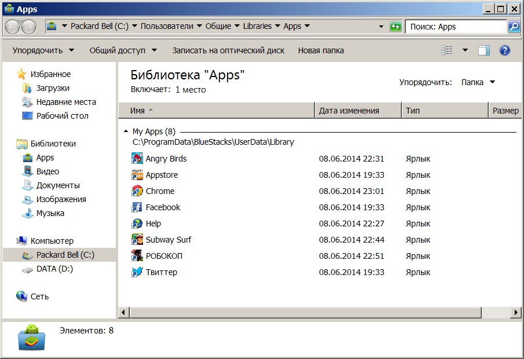Click the Пользователи breadcrumb segment

coord(167,26)
